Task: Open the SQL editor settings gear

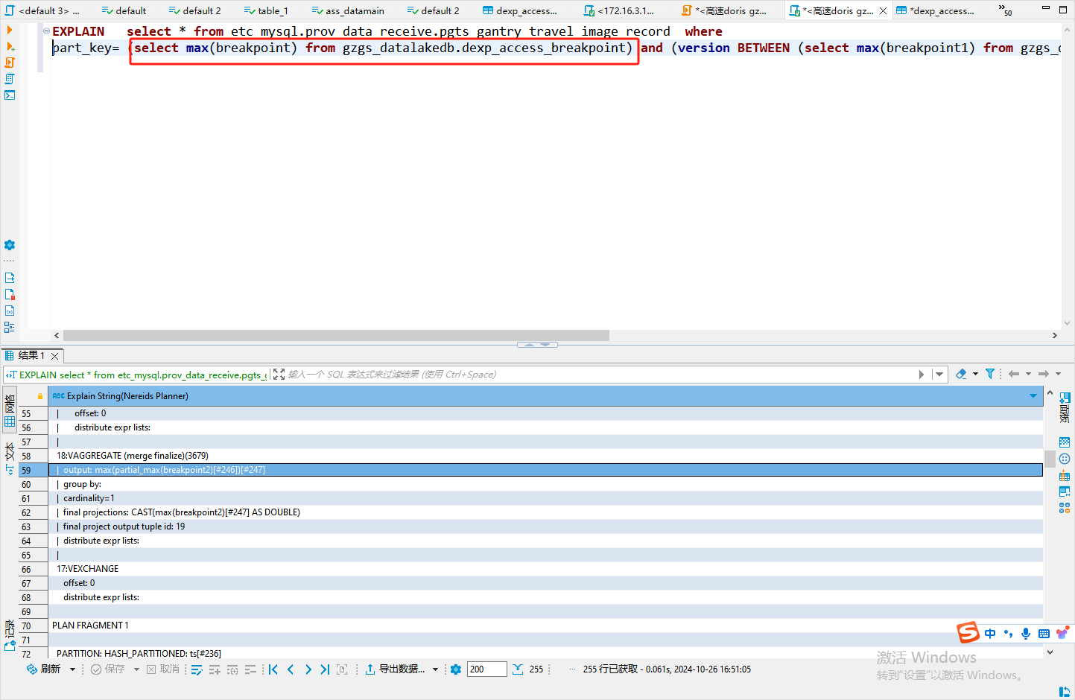Action: 10,245
